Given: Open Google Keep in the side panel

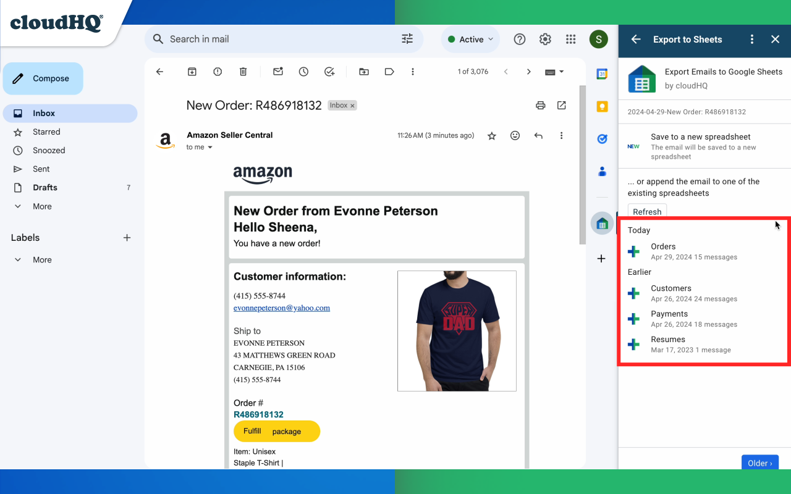Looking at the screenshot, I should (x=602, y=106).
